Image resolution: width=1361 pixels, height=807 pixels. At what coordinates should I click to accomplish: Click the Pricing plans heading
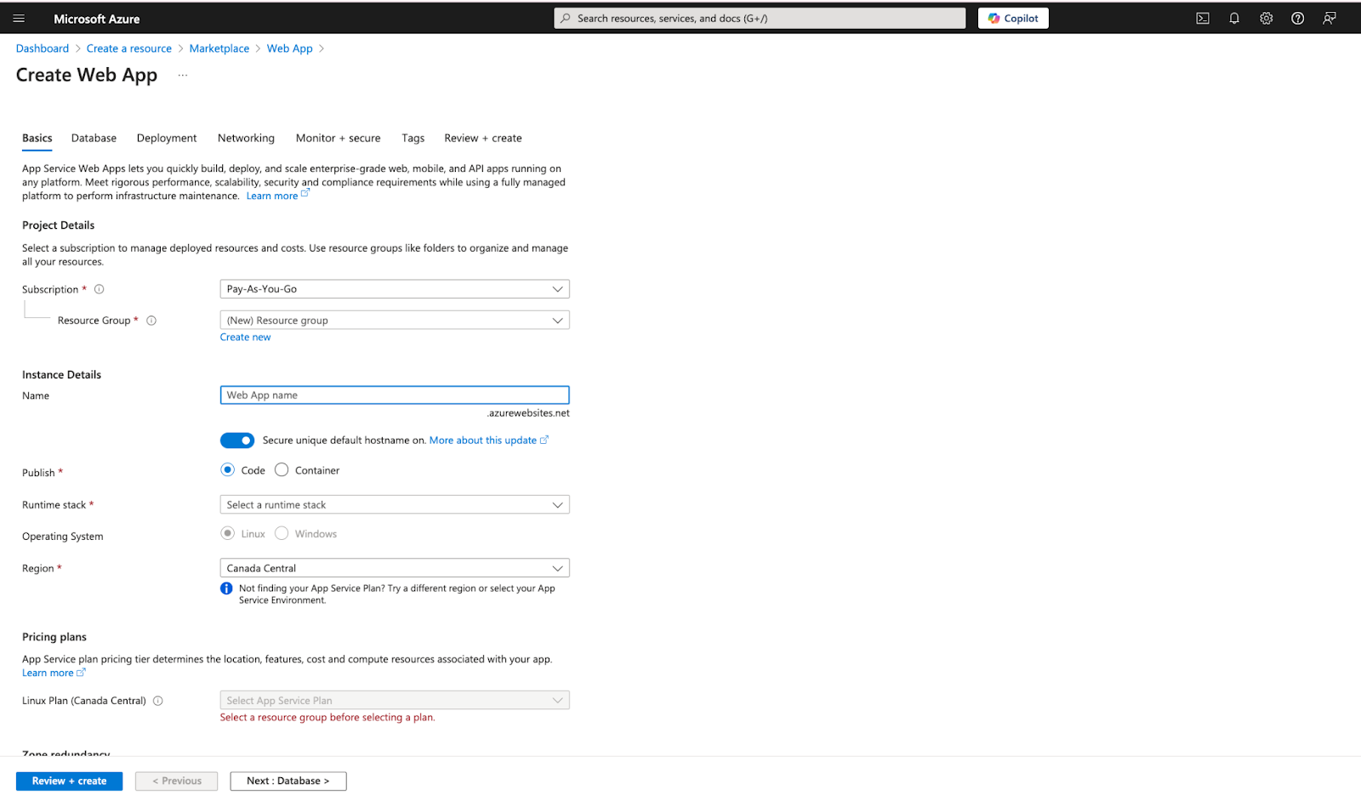coord(54,637)
